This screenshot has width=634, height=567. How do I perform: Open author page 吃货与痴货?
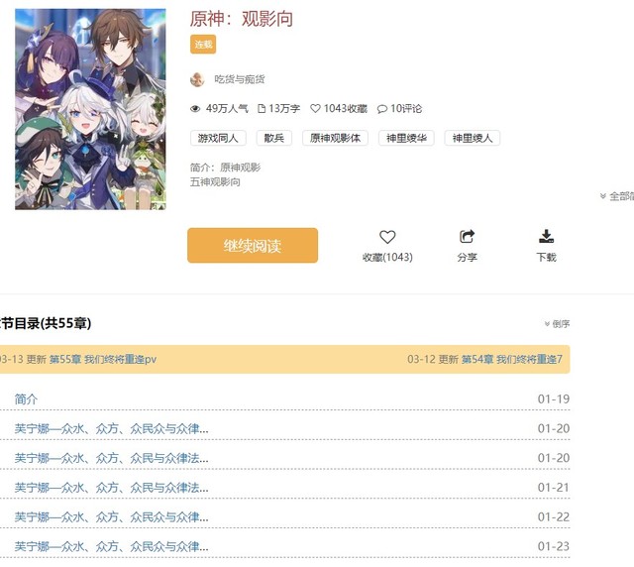[240, 79]
